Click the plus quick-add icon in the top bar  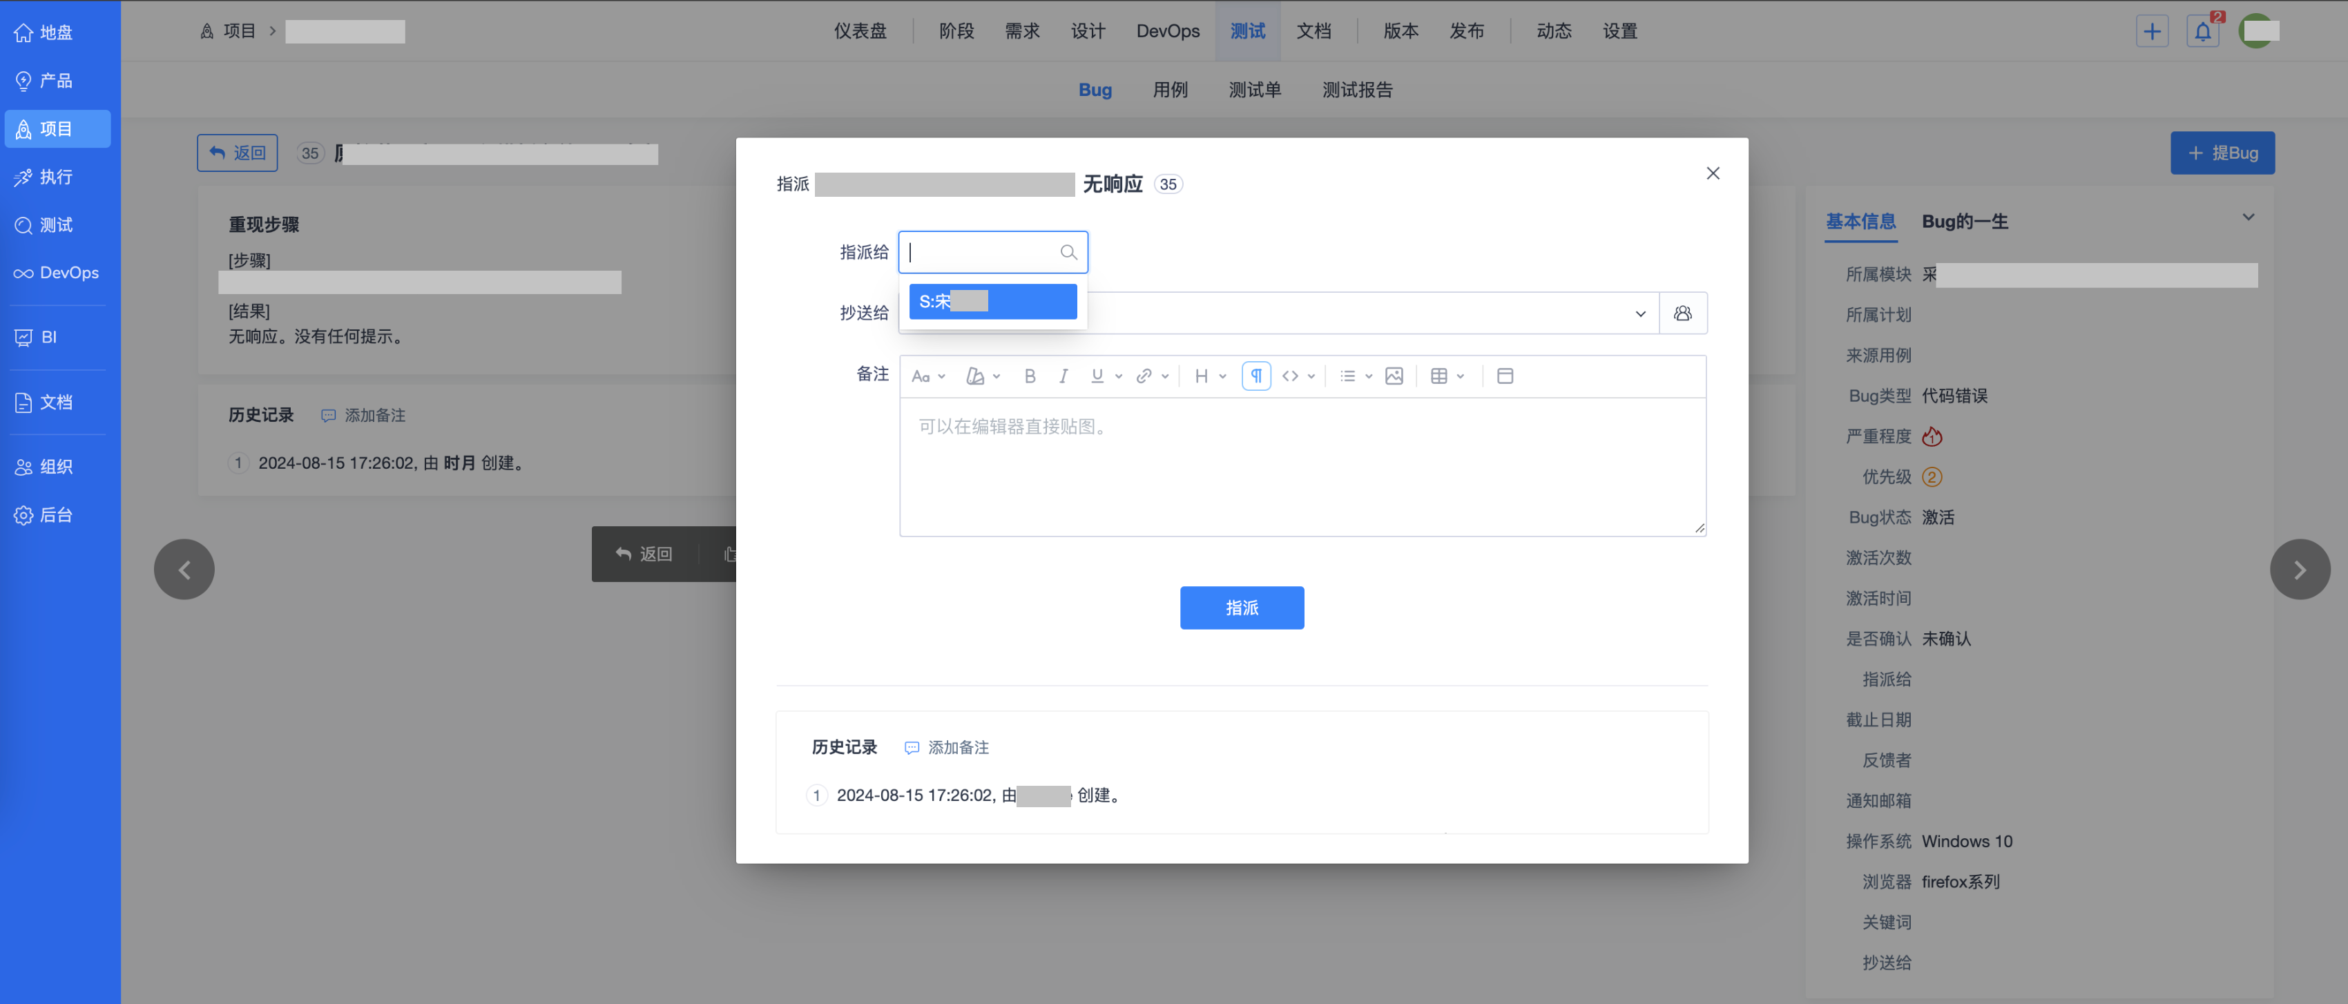tap(2151, 32)
